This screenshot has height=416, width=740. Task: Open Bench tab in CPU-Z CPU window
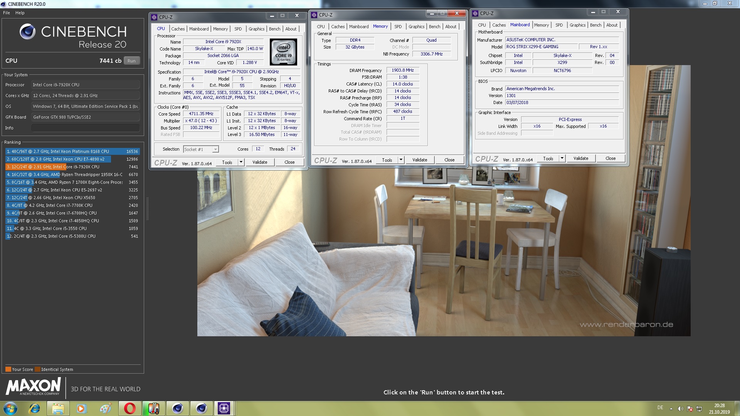274,29
